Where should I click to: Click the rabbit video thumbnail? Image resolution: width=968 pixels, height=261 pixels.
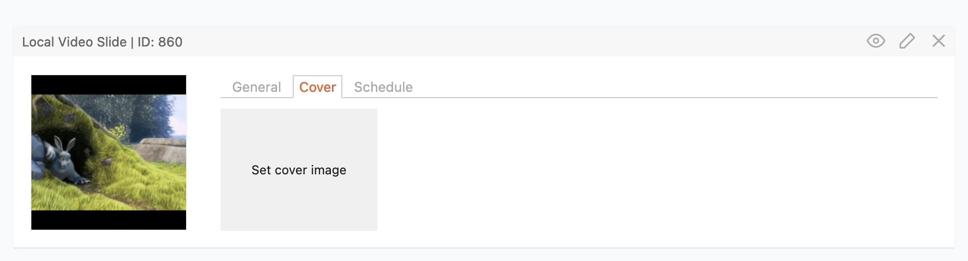coord(109,152)
